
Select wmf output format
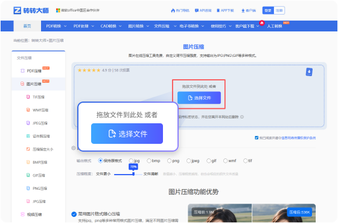coord(226,161)
